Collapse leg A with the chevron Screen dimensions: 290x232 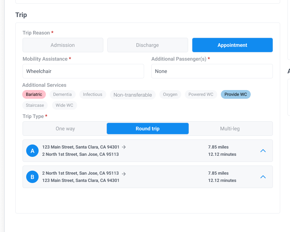point(263,151)
